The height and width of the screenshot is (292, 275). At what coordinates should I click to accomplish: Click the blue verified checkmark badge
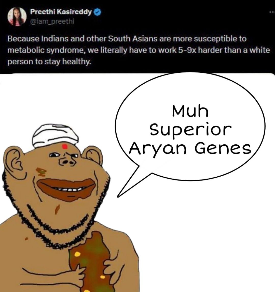tap(97, 12)
